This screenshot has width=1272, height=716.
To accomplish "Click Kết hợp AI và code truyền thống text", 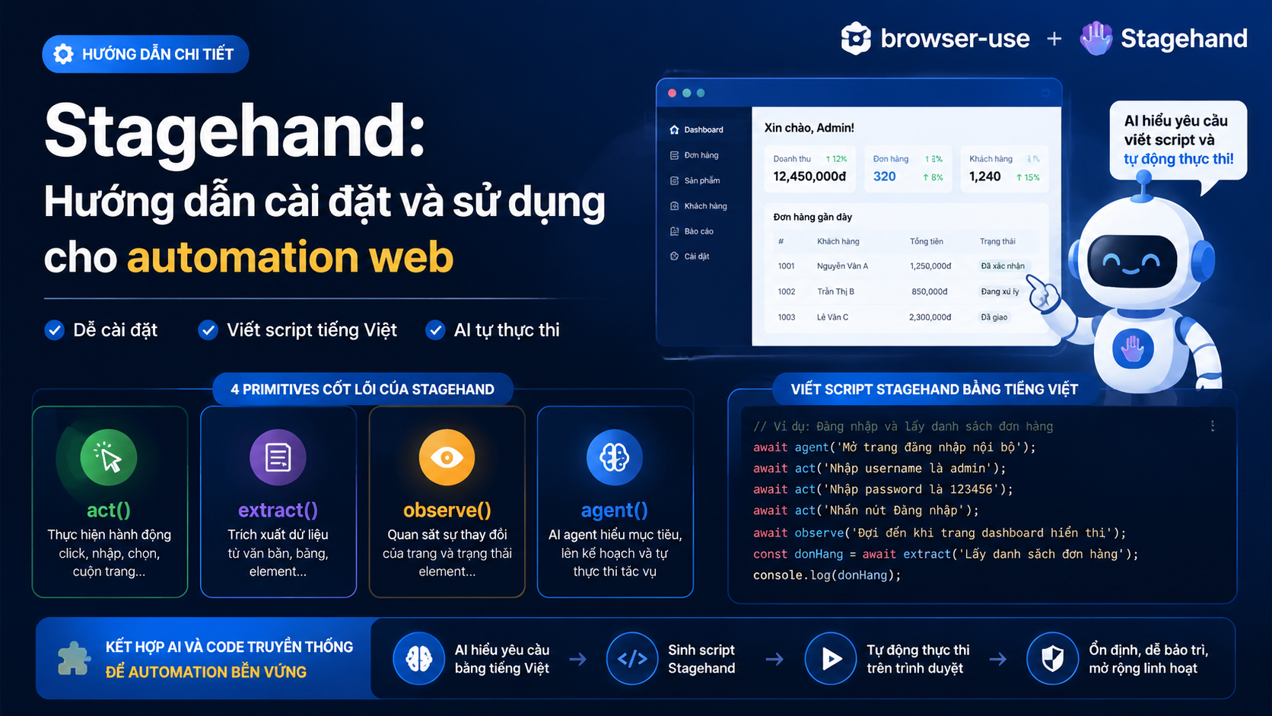I will point(229,647).
